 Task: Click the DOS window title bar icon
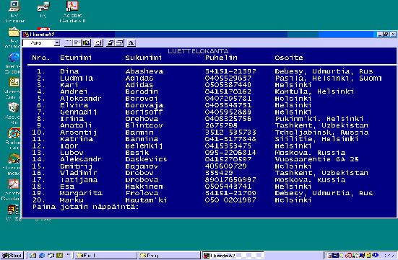pyautogui.click(x=25, y=34)
